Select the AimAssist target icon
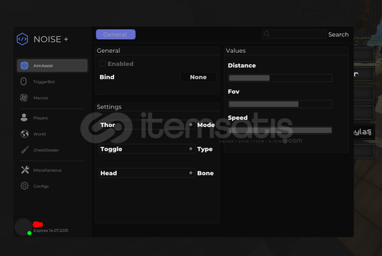The image size is (382, 256). (x=24, y=66)
